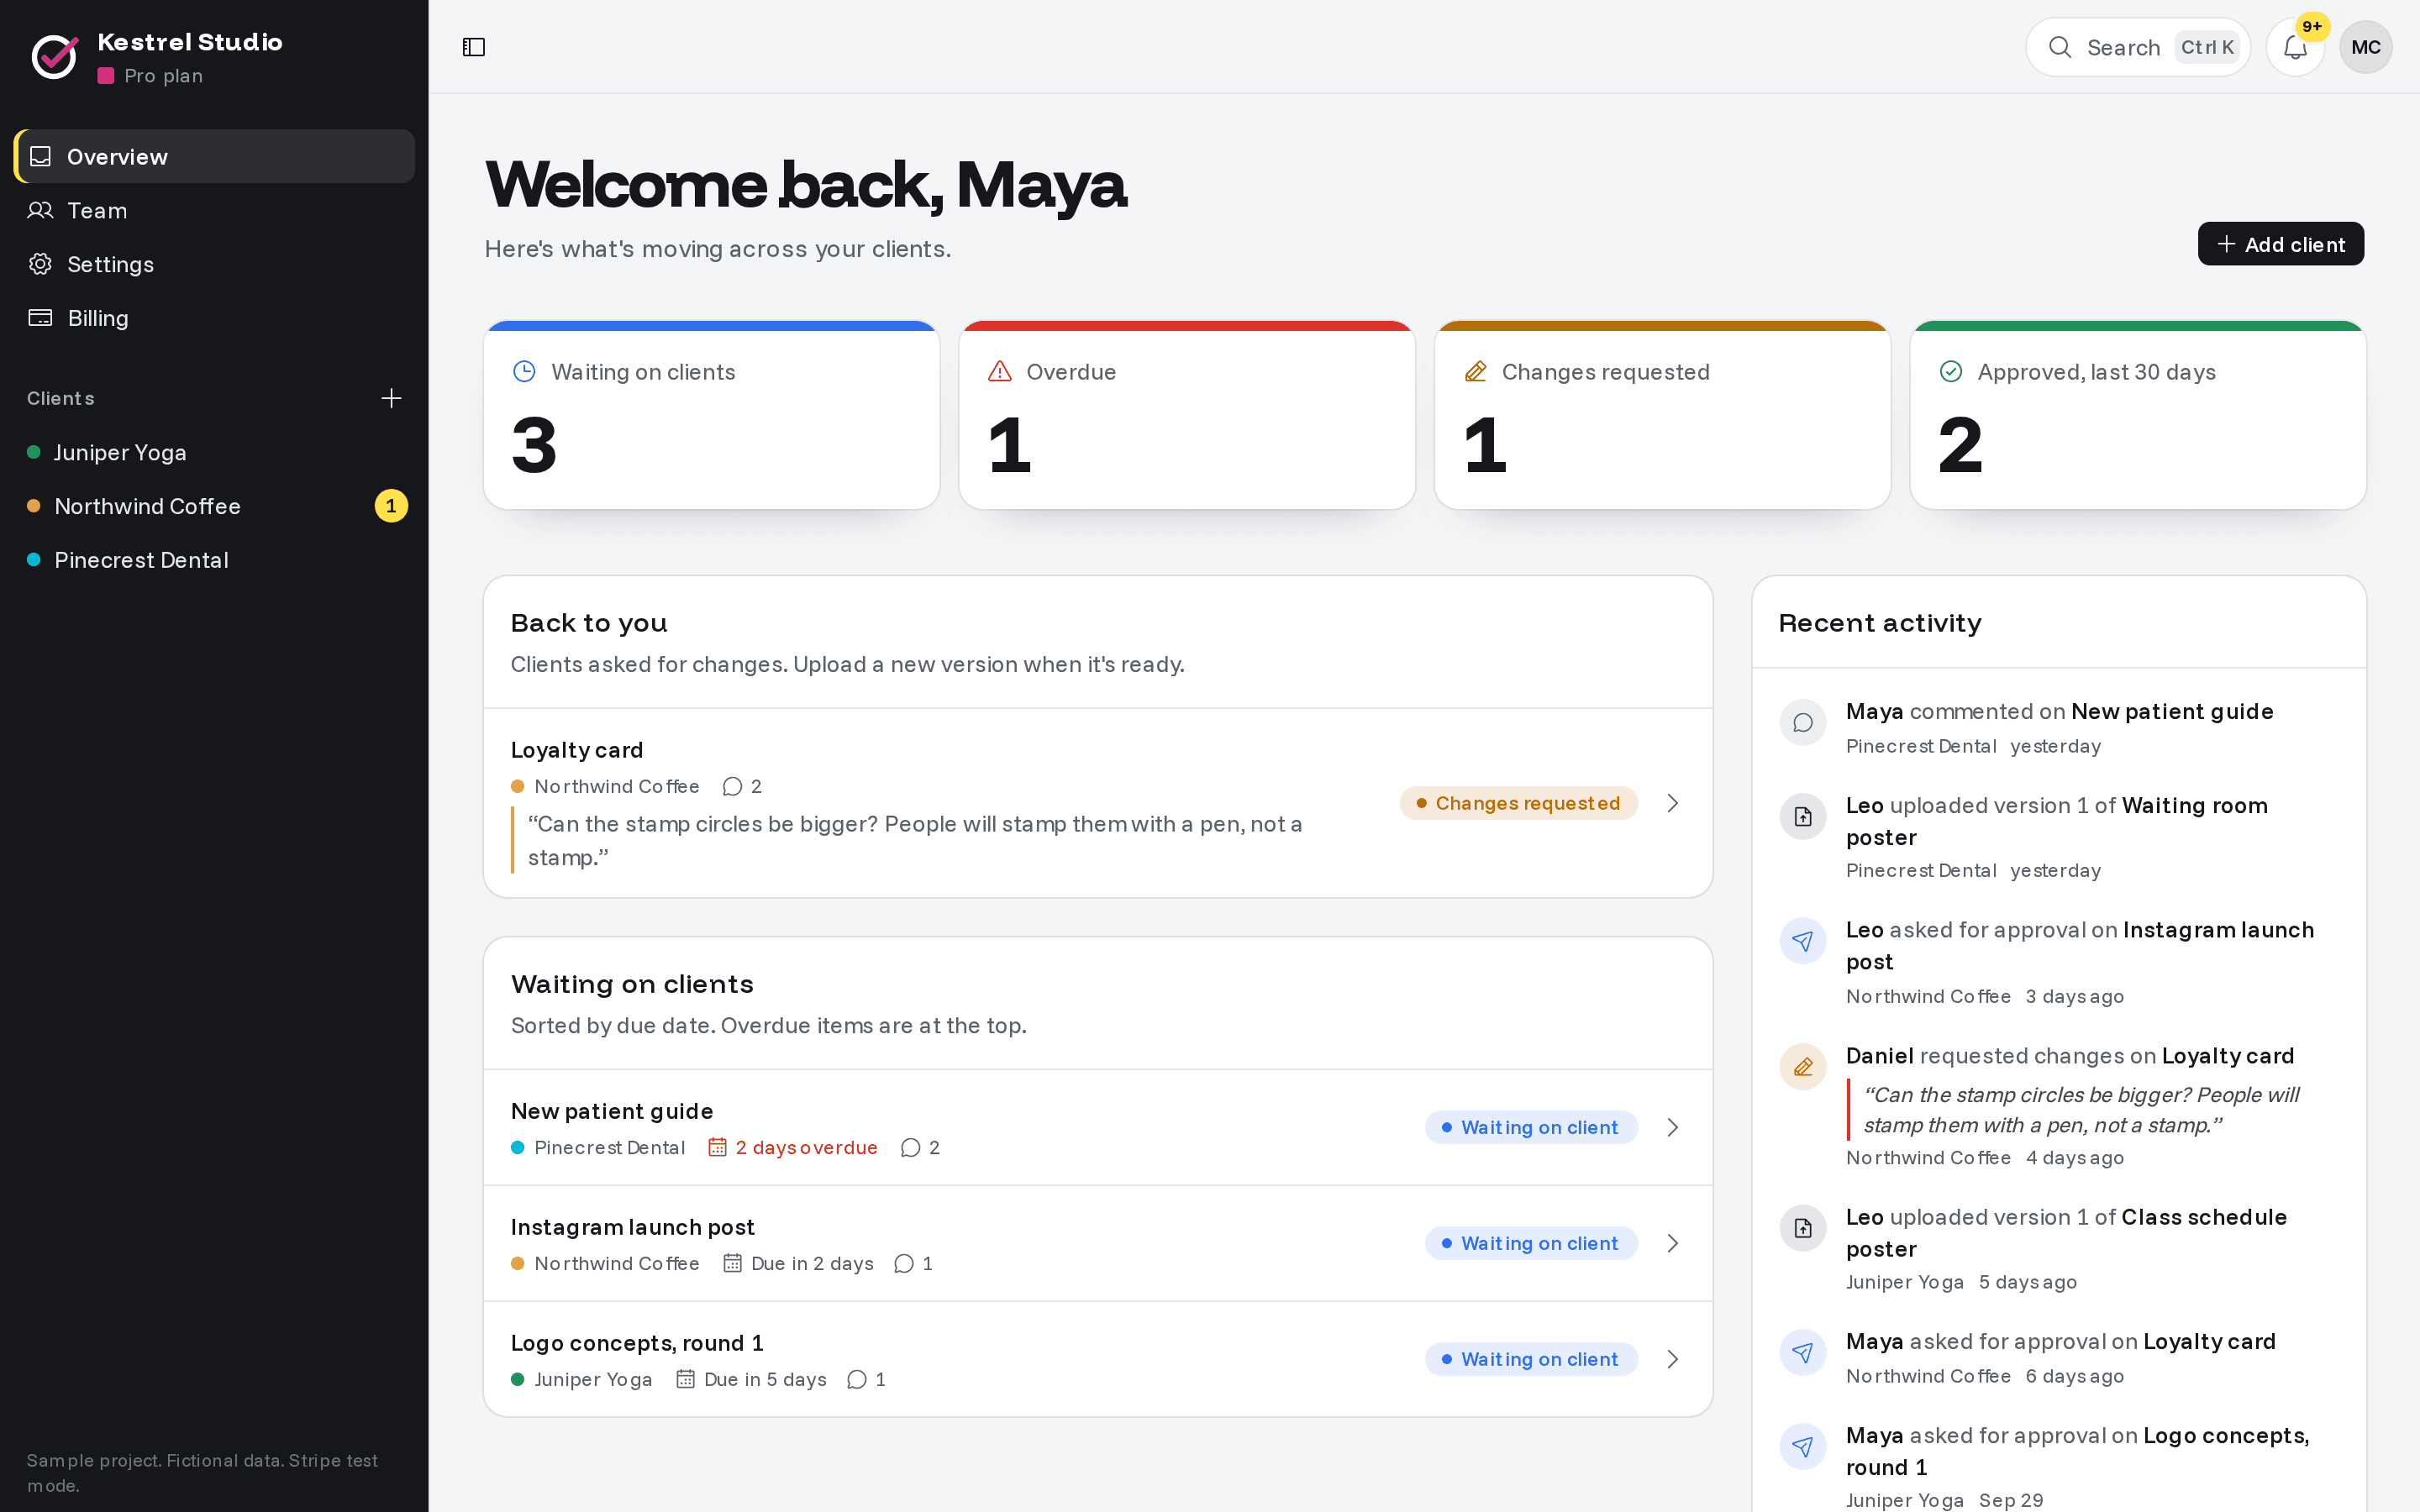Click the comment icon beside Maya commented
2420x1512 pixels.
click(1802, 723)
